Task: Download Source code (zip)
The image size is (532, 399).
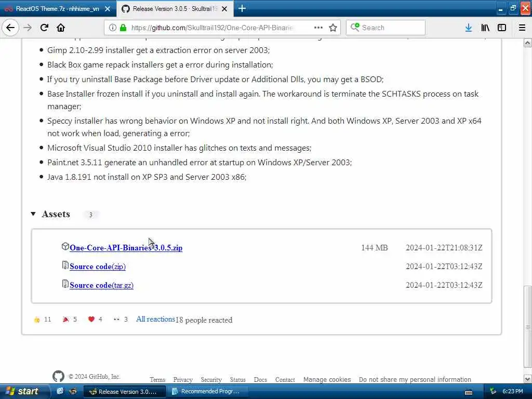Action: point(98,267)
